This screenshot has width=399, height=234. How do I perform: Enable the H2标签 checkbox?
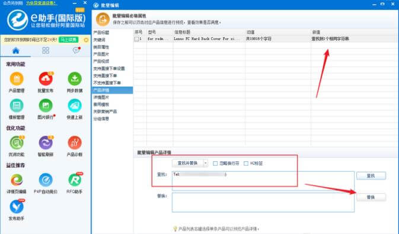pyautogui.click(x=246, y=164)
